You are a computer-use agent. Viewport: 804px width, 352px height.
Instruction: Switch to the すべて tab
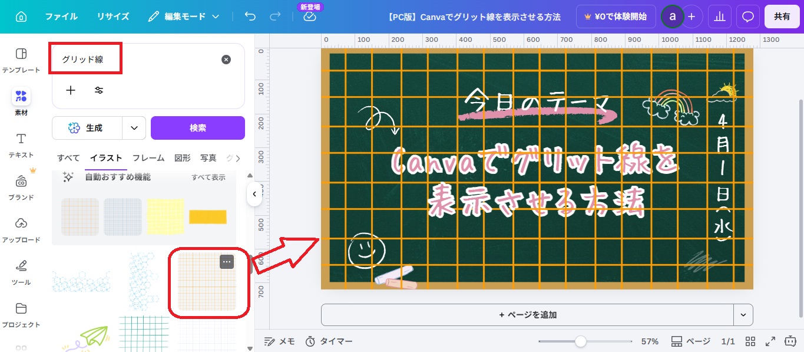coord(68,158)
